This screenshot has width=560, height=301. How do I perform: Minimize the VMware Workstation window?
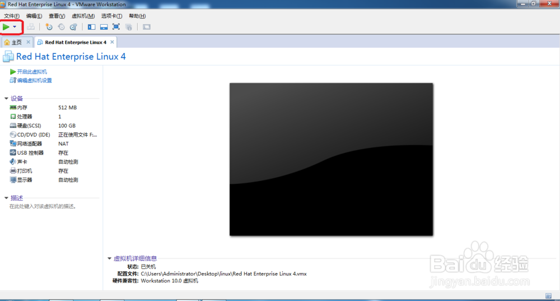tap(523, 4)
